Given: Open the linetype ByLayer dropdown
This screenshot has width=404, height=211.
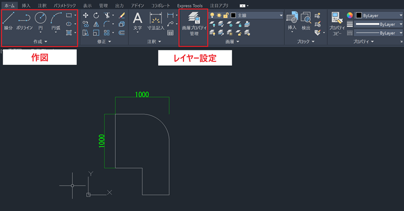Looking at the screenshot, I should pyautogui.click(x=401, y=33).
